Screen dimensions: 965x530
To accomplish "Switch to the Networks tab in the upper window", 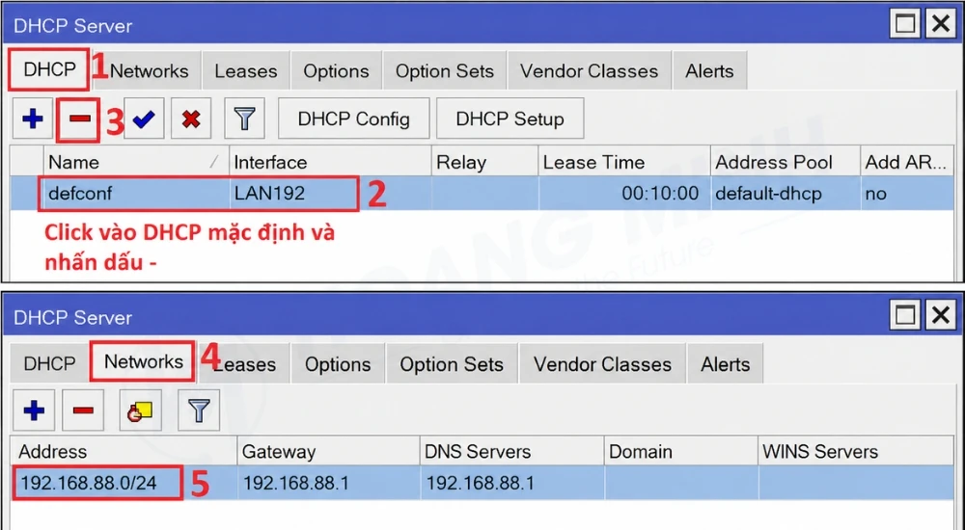I will [x=149, y=71].
